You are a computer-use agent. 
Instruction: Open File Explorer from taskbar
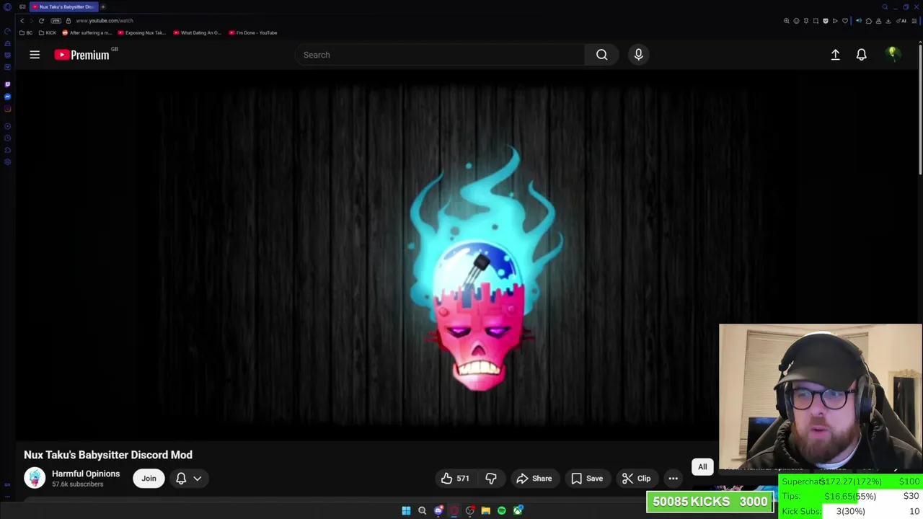[485, 511]
